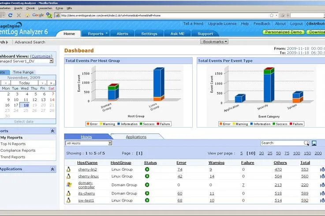Click the Linux penguin icon for cherry-linux

(x=69, y=176)
